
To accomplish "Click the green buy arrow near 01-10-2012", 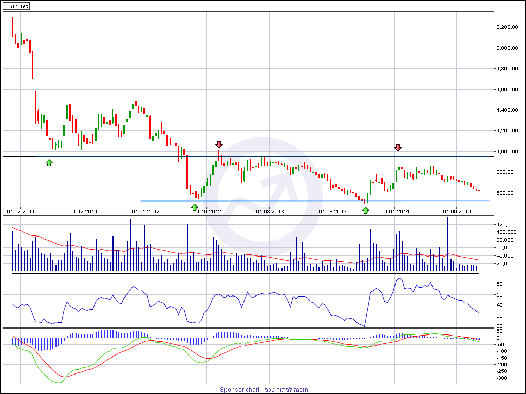I will coord(194,207).
